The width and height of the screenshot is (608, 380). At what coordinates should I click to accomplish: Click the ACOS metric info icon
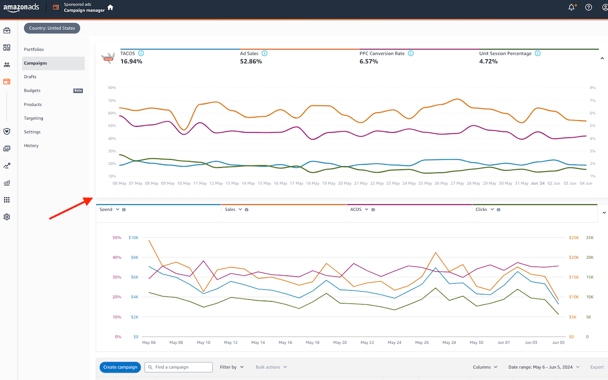(373, 209)
